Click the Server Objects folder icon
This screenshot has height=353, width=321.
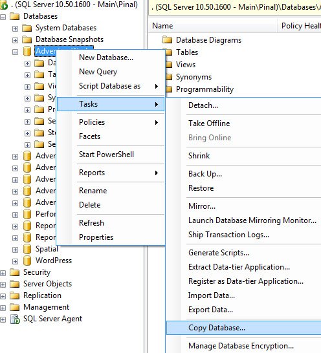pos(15,284)
